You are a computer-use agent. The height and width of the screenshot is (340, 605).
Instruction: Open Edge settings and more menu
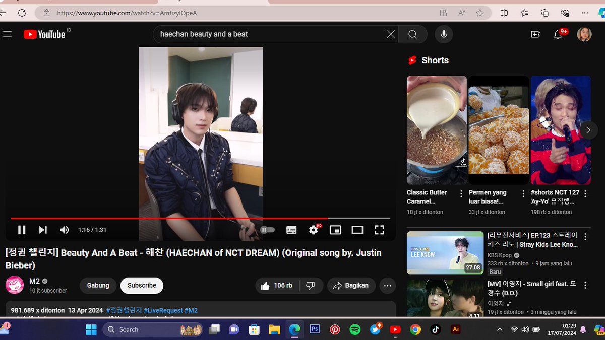coord(585,13)
